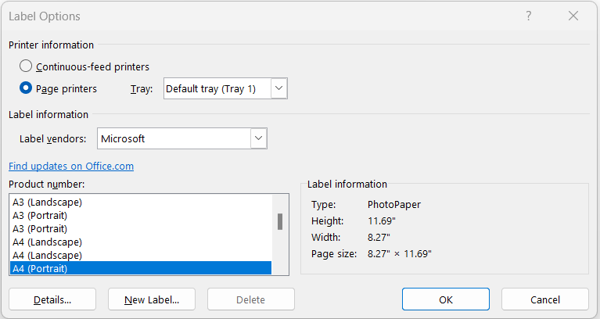Select the Continuous-feed printers option
The image size is (600, 319).
(x=26, y=66)
